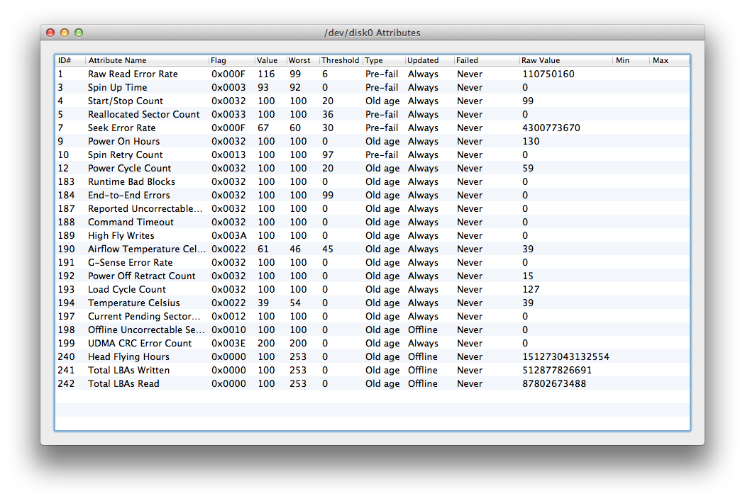Sort by Attribute Name column header
This screenshot has height=501, width=745.
pyautogui.click(x=148, y=60)
